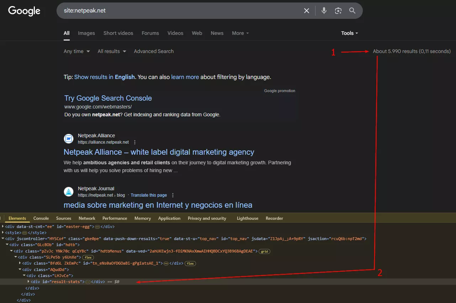Click the Google logo
Screen dimensions: 456x303
pyautogui.click(x=24, y=11)
